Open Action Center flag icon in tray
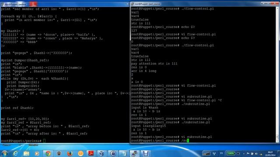Image resolution: width=280 pixels, height=157 pixels. (248, 154)
